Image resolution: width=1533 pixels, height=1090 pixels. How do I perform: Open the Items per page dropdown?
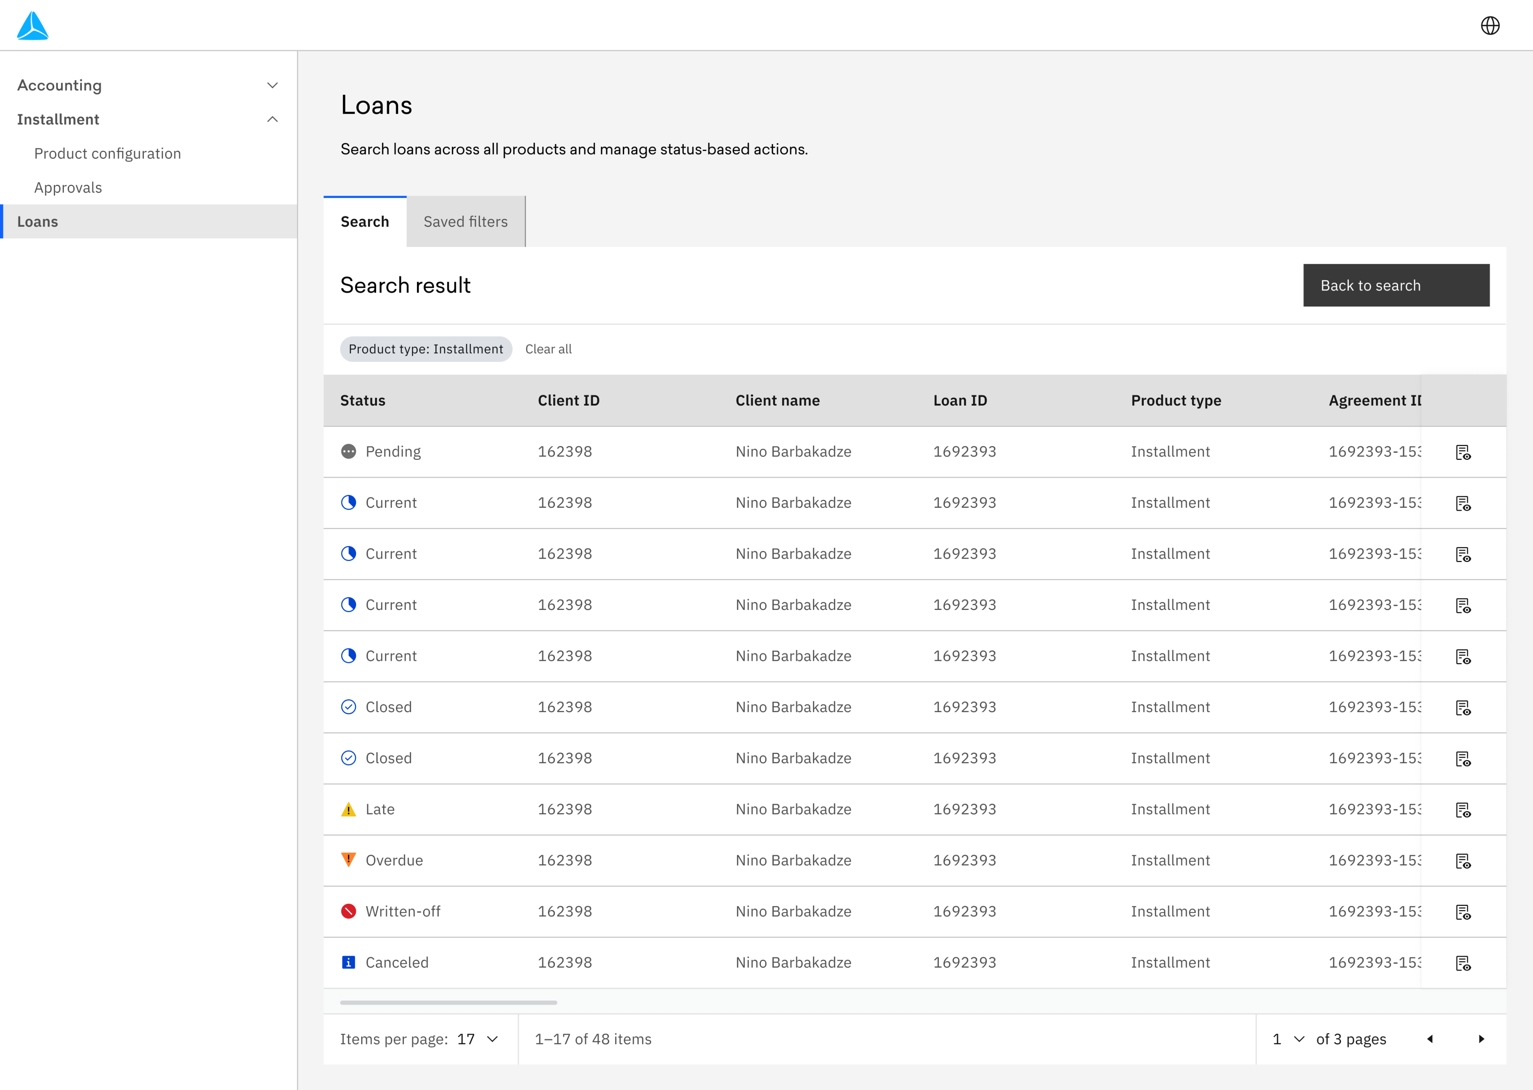click(x=477, y=1039)
